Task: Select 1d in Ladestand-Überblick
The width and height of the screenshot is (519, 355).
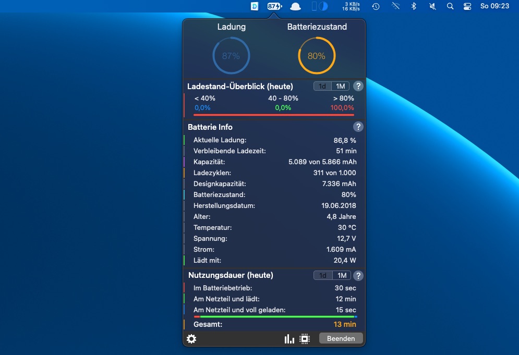Action: (322, 87)
